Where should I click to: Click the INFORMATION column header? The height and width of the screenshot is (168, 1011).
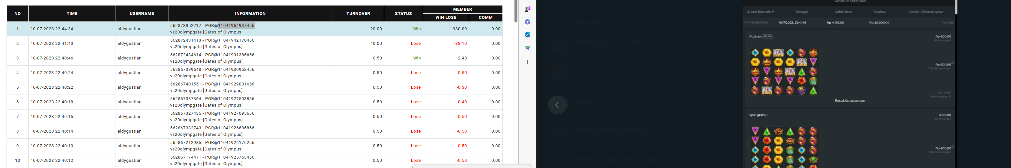coord(250,13)
